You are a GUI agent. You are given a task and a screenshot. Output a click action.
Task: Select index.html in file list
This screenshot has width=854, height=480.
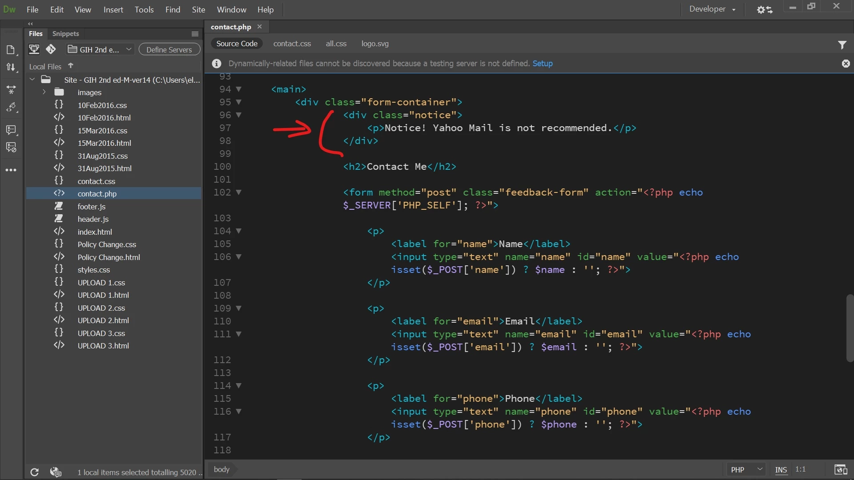(x=95, y=232)
